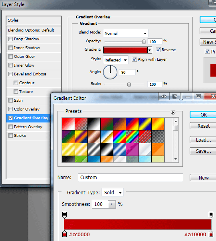
Task: Enable the Drop Shadow effect
Action: coord(10,39)
